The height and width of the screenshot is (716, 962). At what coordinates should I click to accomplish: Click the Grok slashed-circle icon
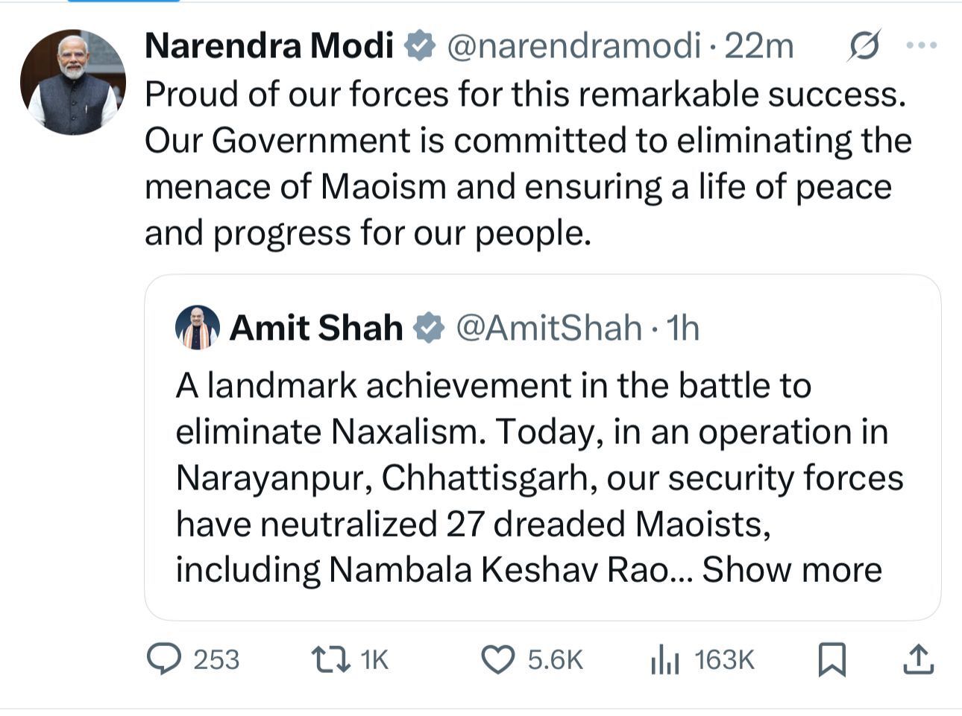[865, 45]
